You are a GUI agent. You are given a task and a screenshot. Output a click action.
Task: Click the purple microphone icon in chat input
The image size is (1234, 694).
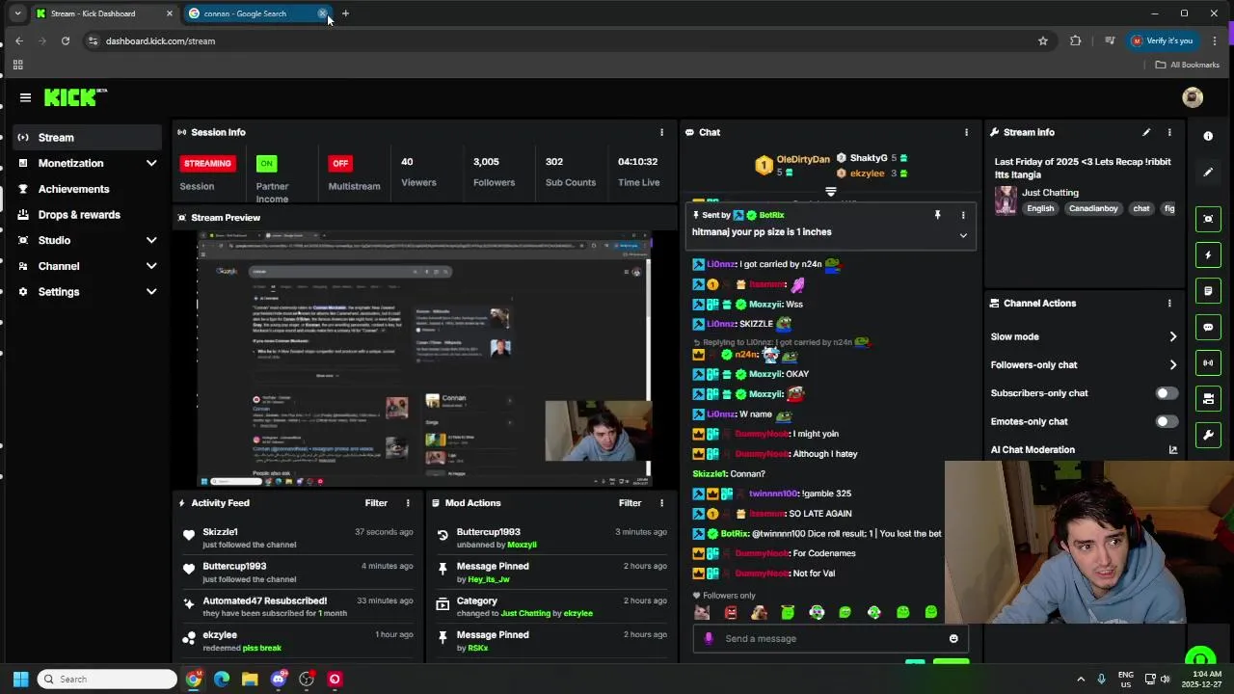click(709, 638)
